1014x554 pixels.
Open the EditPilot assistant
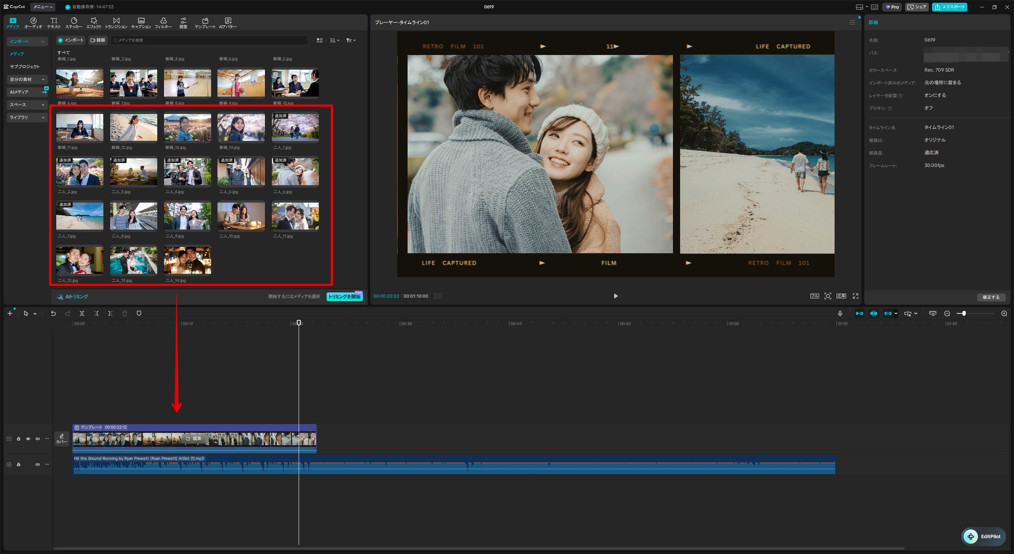(984, 537)
